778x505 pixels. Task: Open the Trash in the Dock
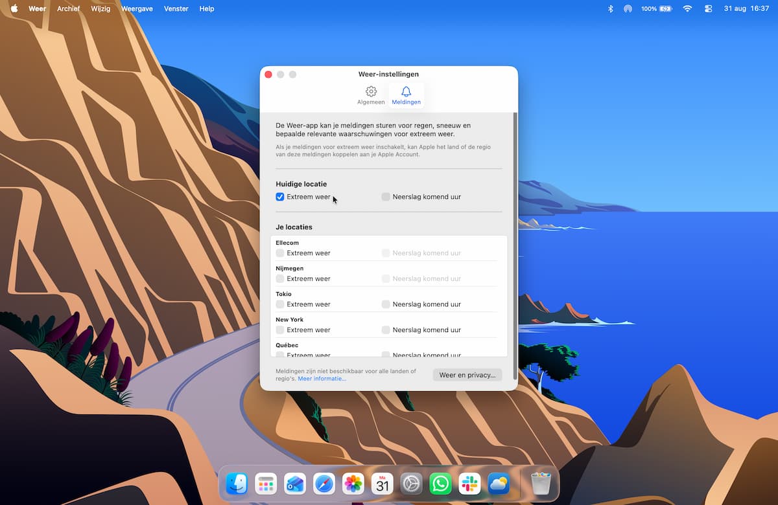(x=541, y=484)
